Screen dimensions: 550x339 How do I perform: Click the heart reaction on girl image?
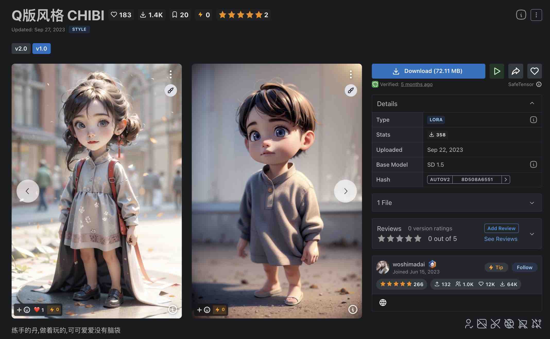coord(39,310)
